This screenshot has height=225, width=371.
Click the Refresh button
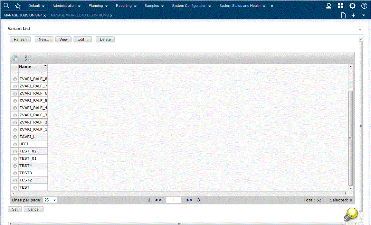coord(20,39)
